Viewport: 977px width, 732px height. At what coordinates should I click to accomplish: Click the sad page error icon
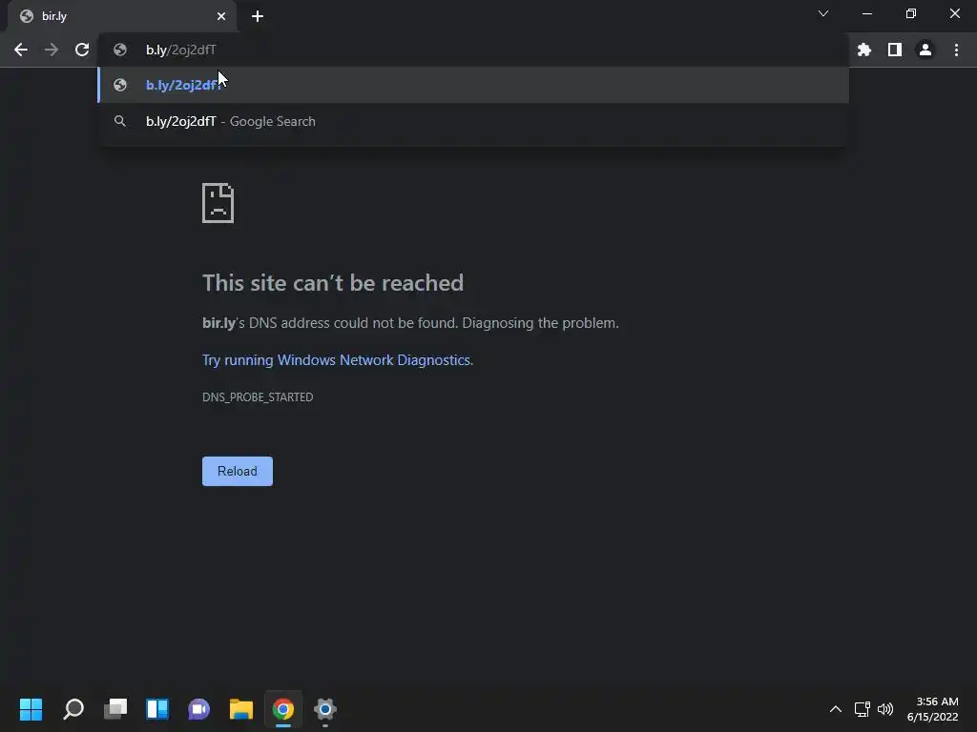click(x=218, y=203)
